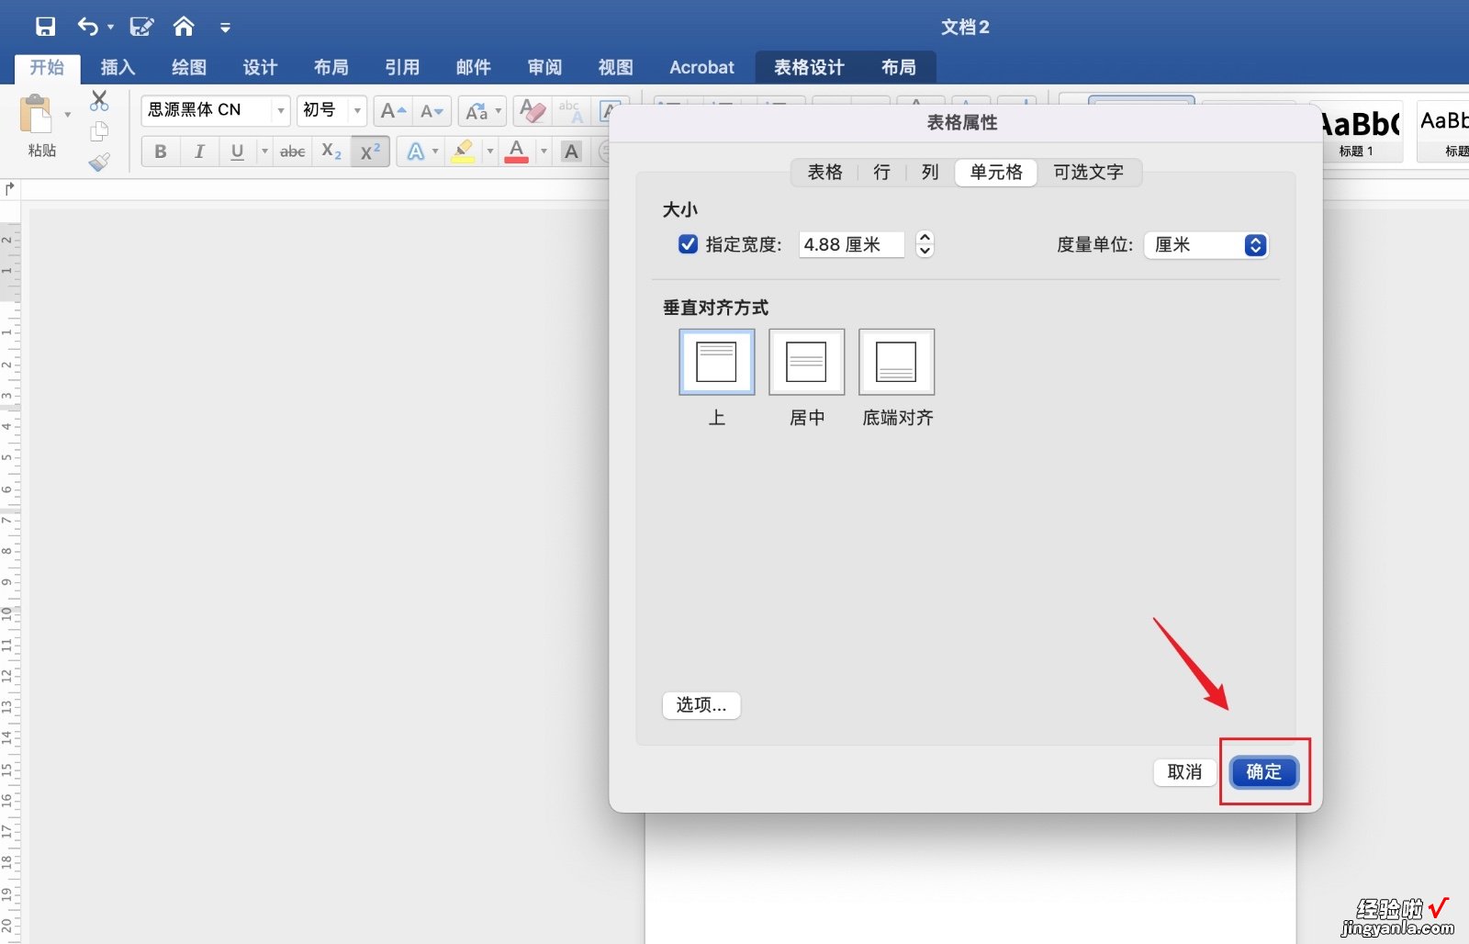The height and width of the screenshot is (944, 1469).
Task: Open the Customize Quick Access Toolbar arrow
Action: [225, 28]
